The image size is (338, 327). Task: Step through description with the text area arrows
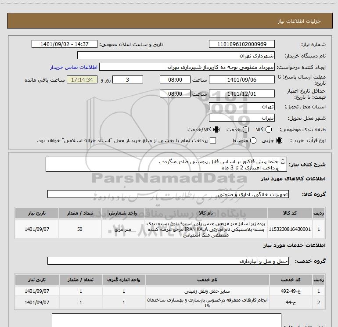[x=283, y=162]
